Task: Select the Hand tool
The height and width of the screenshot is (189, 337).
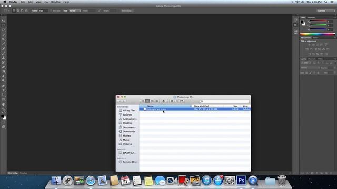Action: [3, 104]
